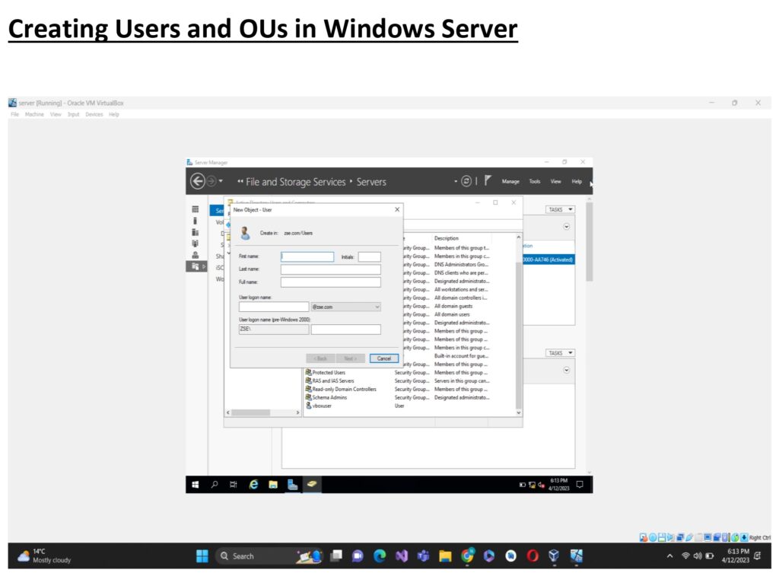Open Manage menu in Server Manager

(510, 181)
